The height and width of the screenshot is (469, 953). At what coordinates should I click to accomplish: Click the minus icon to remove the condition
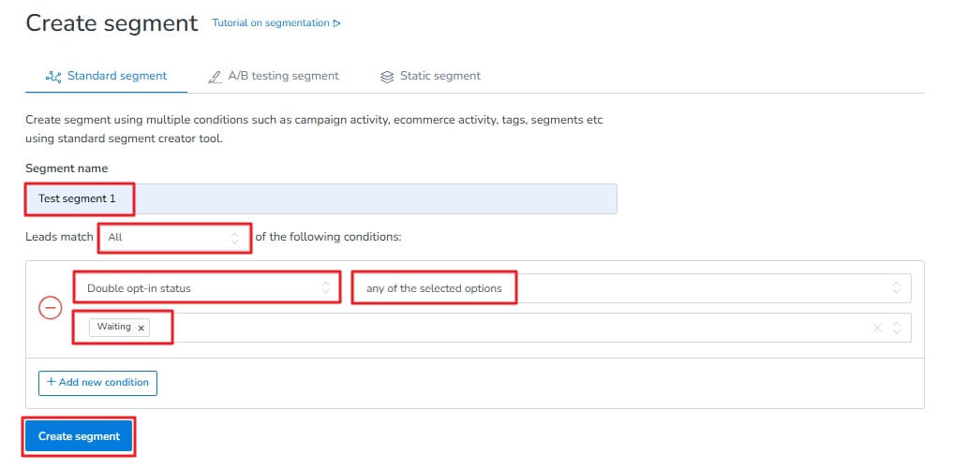coord(50,308)
